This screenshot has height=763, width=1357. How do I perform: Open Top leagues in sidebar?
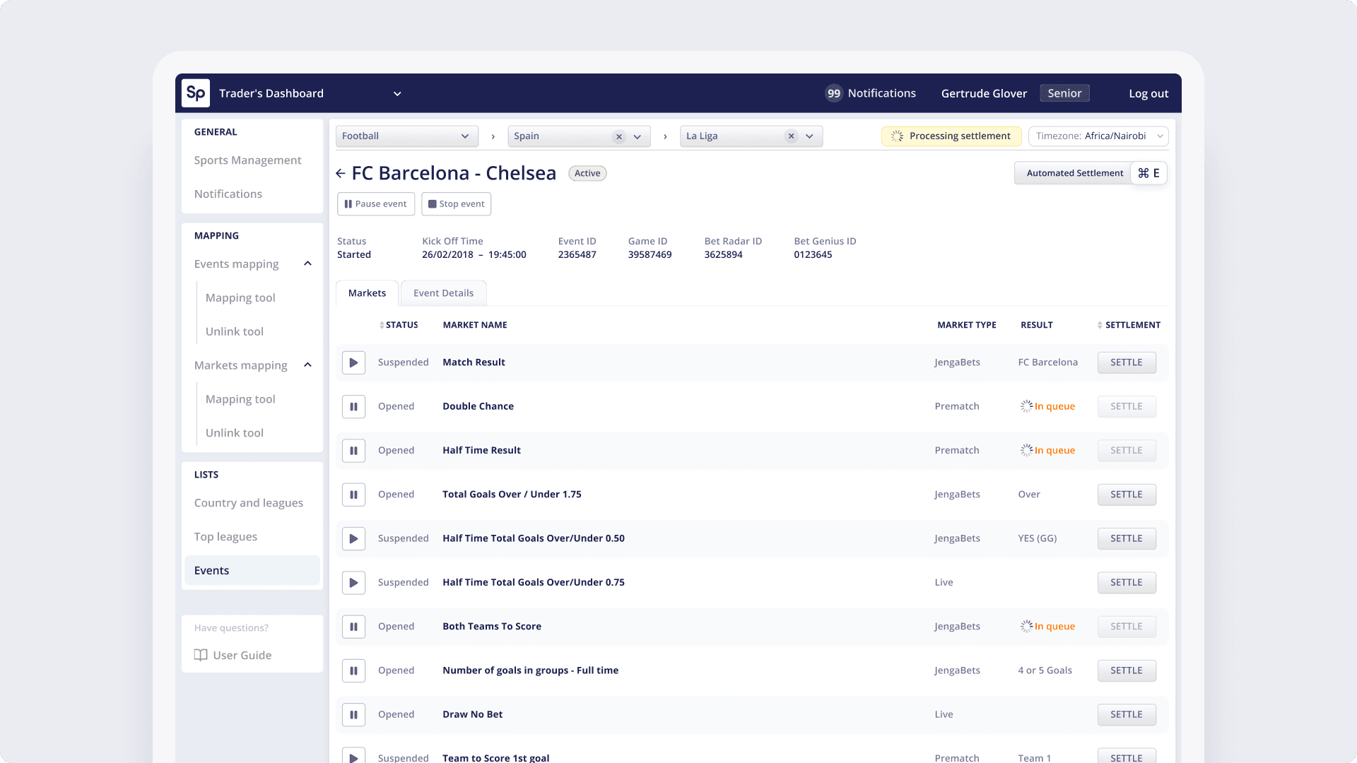point(225,536)
